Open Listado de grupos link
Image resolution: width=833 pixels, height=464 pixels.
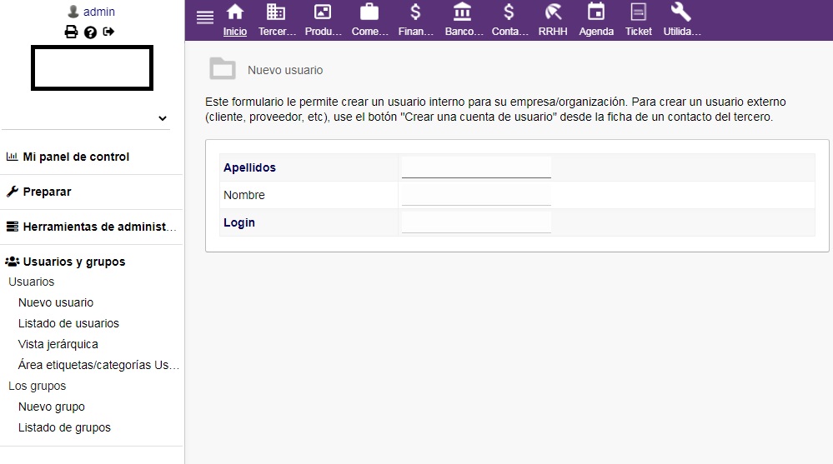64,427
